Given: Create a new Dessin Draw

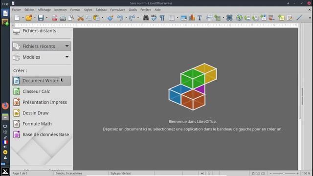Looking at the screenshot, I should tap(42, 113).
